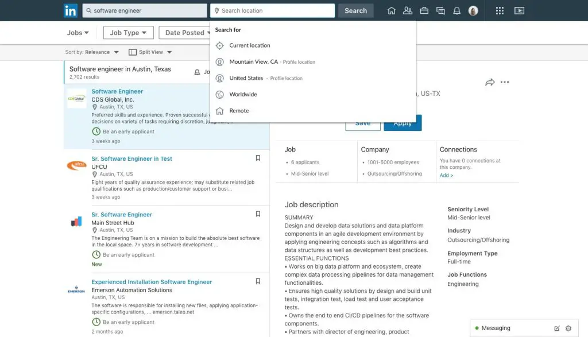The image size is (588, 337).
Task: Expand the Job Type filter
Action: (128, 33)
